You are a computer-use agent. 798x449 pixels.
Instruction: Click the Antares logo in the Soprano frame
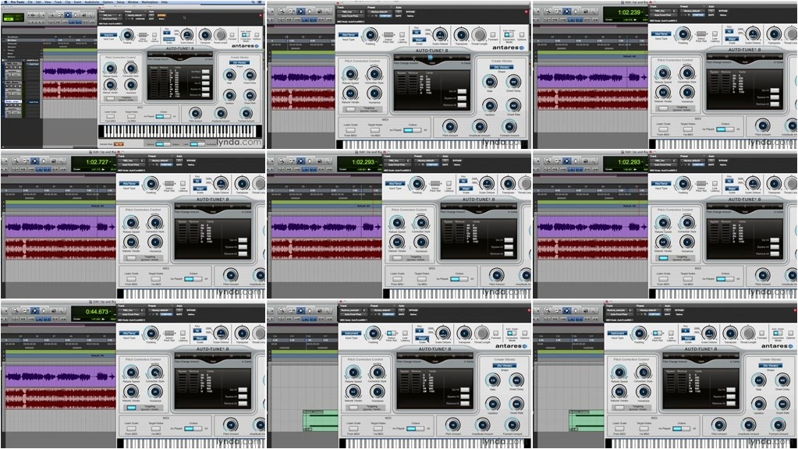click(245, 46)
